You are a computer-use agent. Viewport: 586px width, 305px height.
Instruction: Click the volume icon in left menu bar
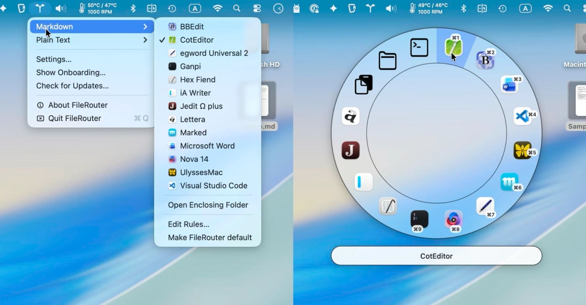(x=60, y=8)
